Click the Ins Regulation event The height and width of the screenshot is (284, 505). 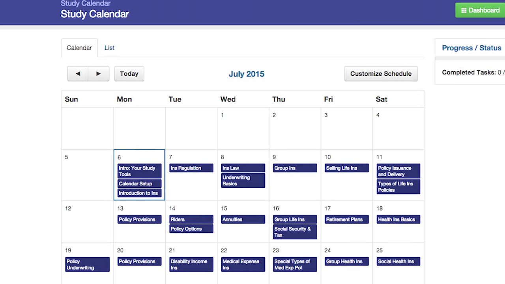coord(191,168)
